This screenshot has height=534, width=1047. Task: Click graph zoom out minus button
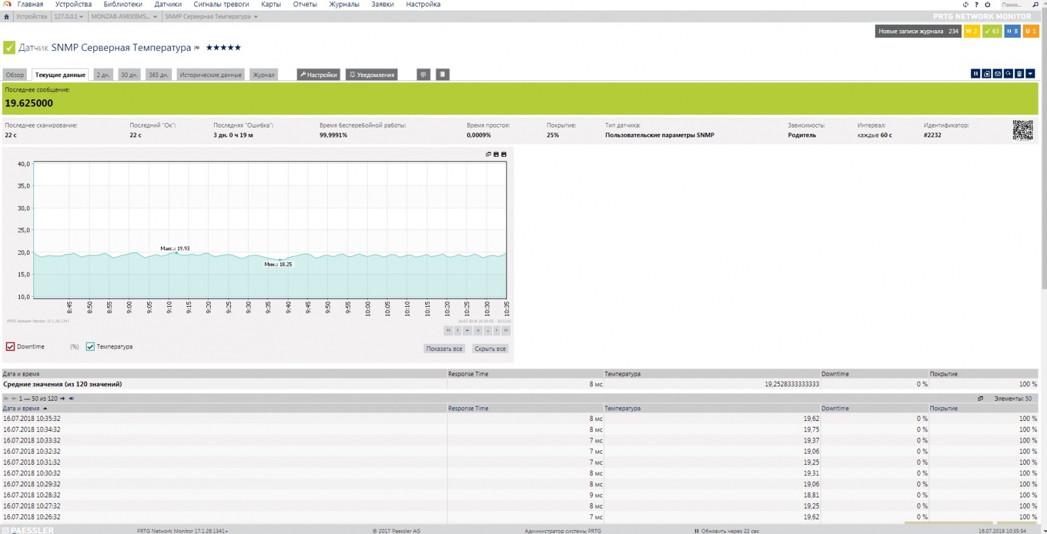488,331
